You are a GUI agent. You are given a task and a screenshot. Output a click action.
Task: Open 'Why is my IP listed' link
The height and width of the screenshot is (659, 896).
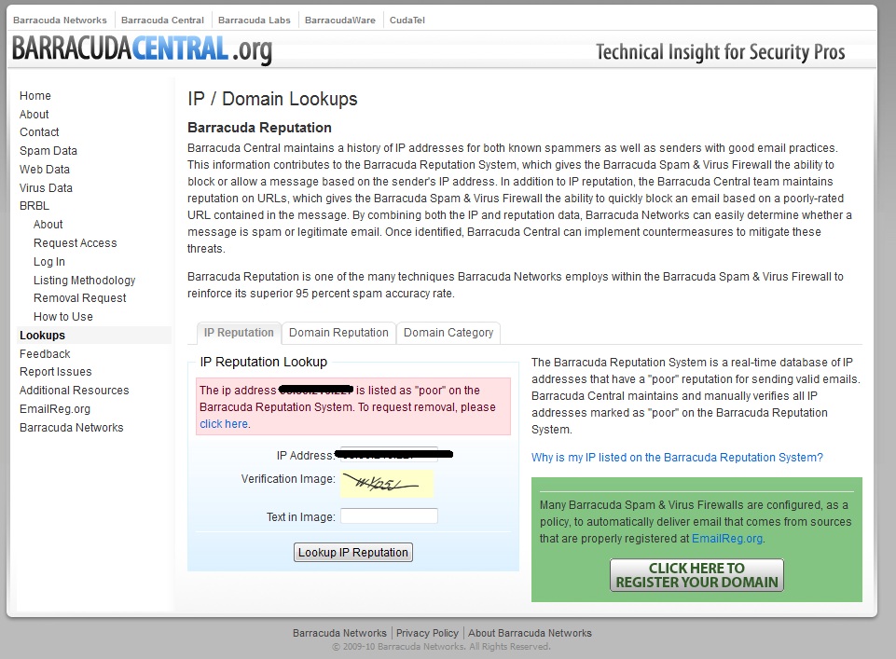[677, 458]
